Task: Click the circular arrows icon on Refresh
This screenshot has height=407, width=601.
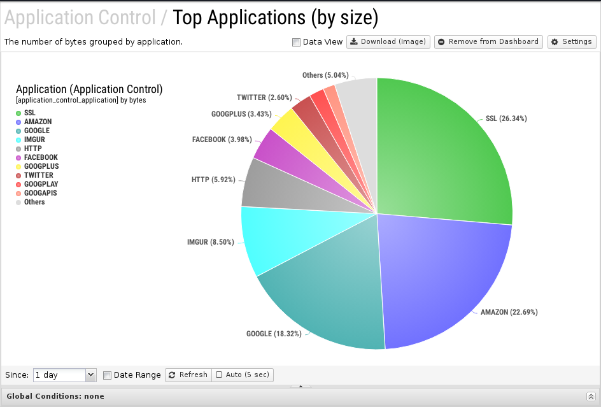Action: tap(172, 375)
